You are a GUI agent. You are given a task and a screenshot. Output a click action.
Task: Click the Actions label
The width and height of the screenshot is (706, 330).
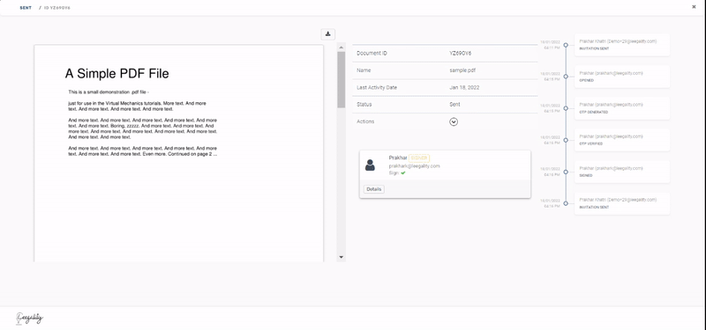point(365,121)
